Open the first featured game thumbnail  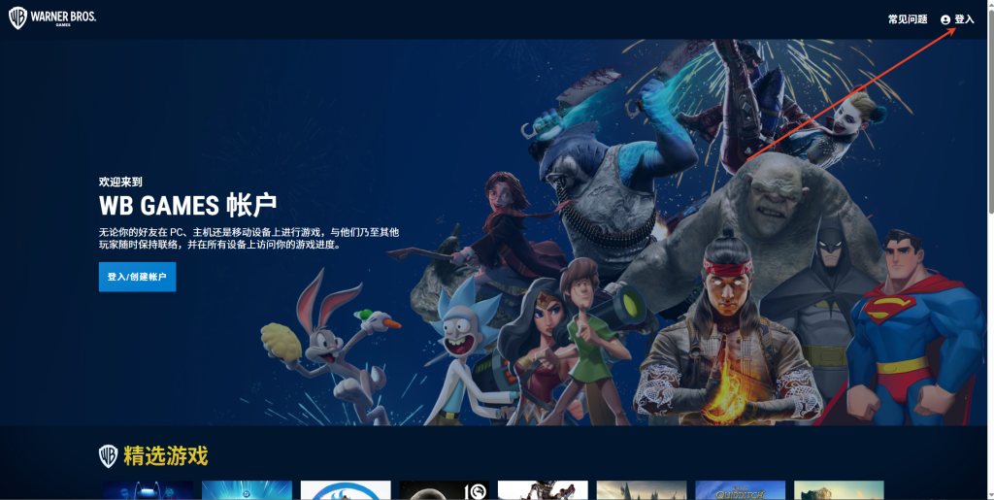coord(148,490)
